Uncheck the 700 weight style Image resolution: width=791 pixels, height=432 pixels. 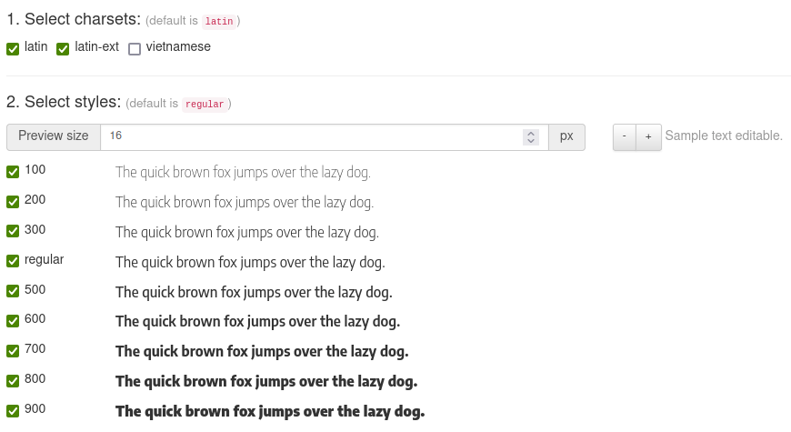tap(13, 351)
